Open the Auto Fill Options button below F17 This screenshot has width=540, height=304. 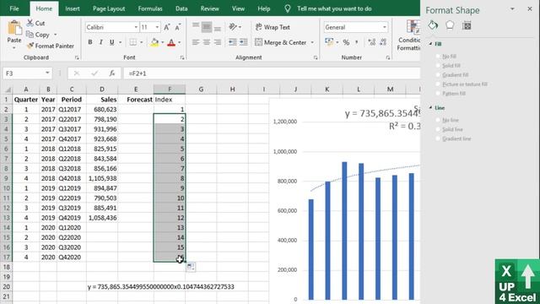[191, 267]
